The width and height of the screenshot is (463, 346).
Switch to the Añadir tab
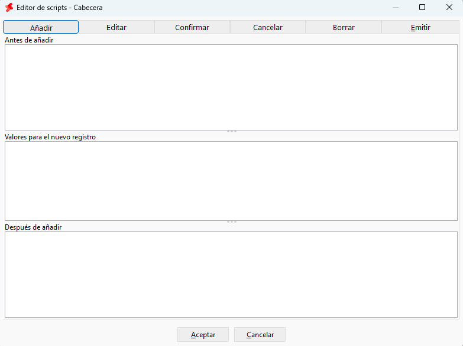click(x=41, y=27)
